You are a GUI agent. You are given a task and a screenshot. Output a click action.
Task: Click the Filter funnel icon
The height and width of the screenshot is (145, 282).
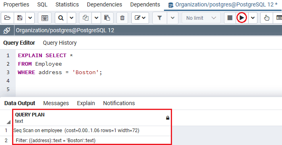tap(160, 18)
